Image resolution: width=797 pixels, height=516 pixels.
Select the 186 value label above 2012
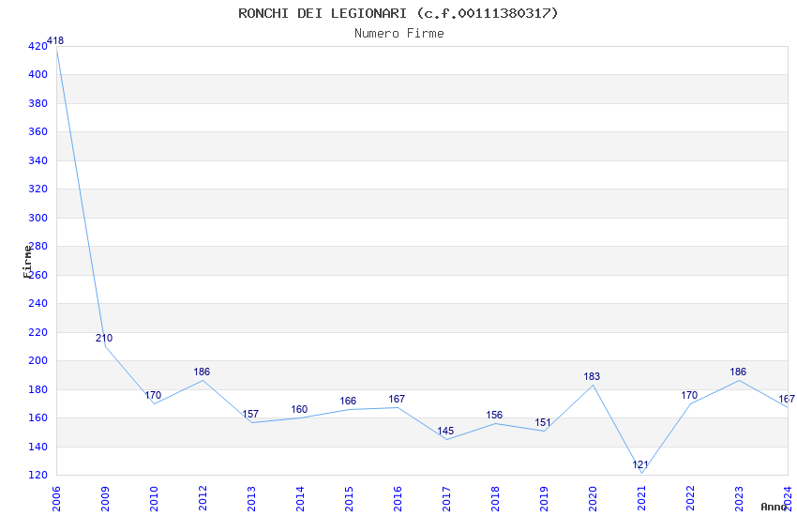coord(202,372)
